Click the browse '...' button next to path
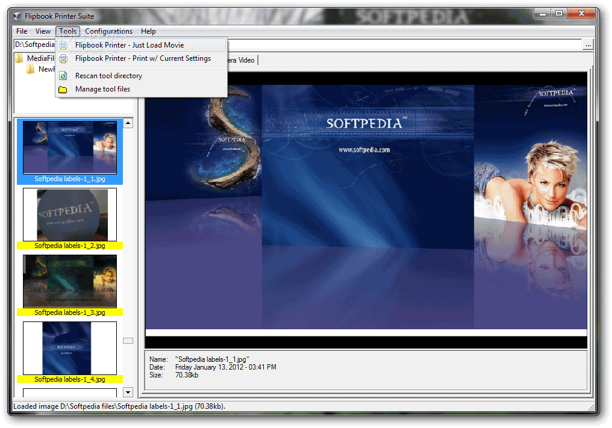Viewport: 612px width, 428px height. 588,45
